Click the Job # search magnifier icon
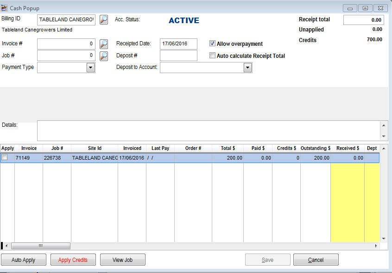 point(104,56)
